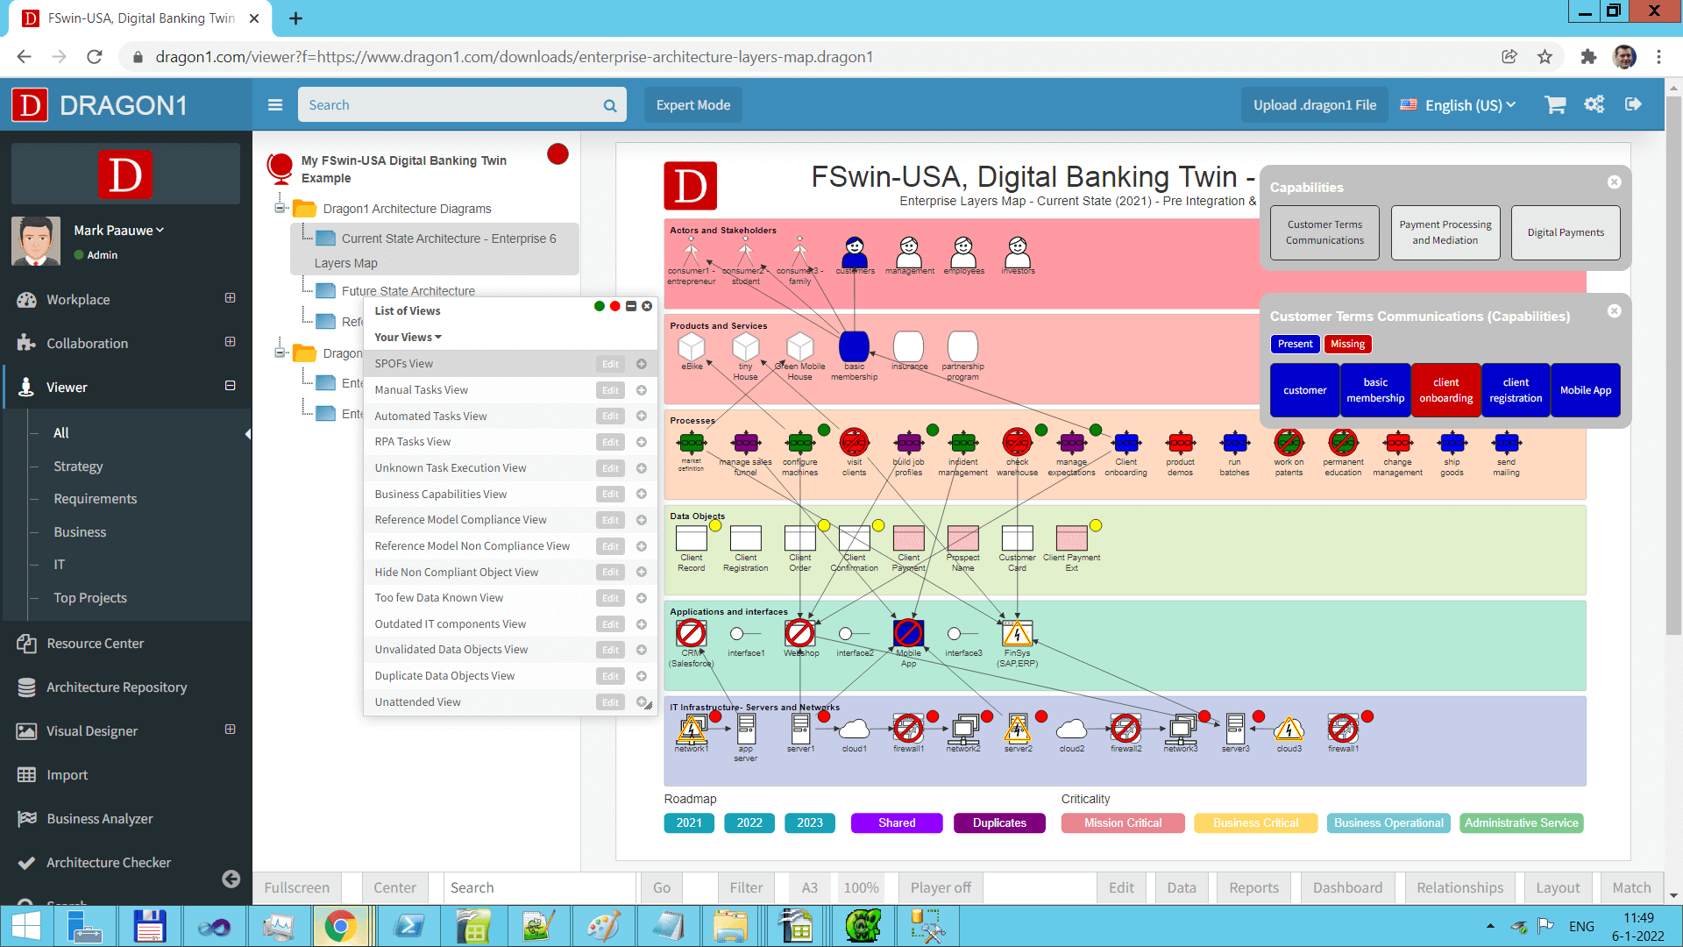This screenshot has width=1683, height=947.
Task: Select the Client Payment data object
Action: click(x=908, y=538)
